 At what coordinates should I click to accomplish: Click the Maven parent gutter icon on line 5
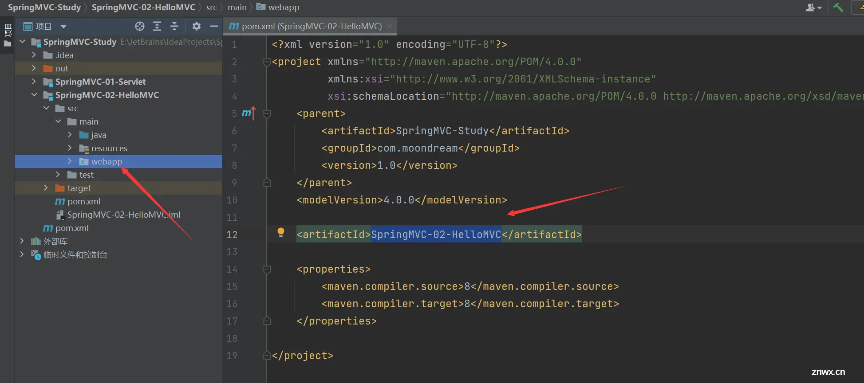[249, 113]
